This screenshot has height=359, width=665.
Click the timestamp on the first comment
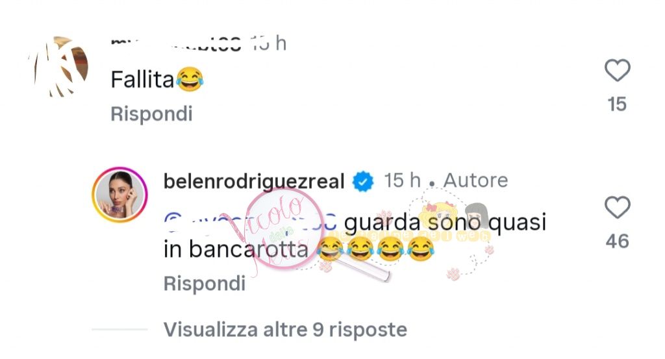268,43
